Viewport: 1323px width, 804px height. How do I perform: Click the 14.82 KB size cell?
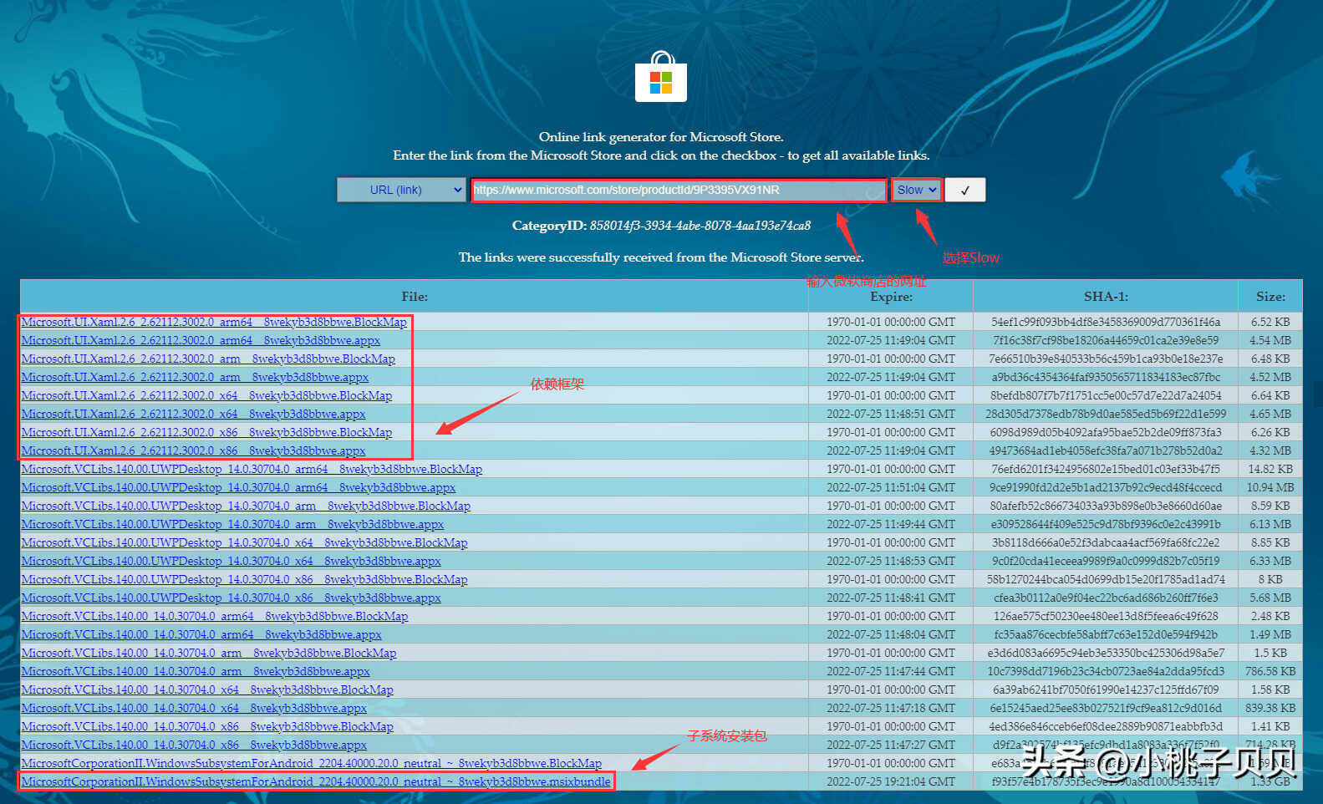click(1270, 469)
